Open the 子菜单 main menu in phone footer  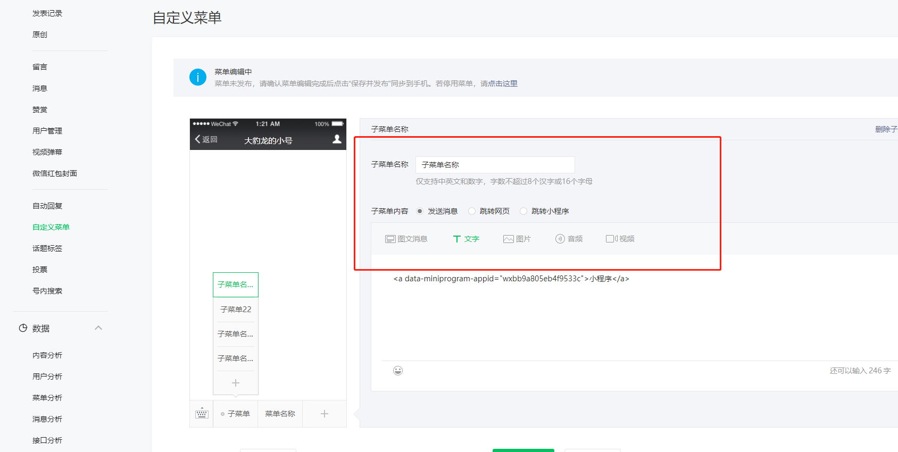tap(236, 414)
